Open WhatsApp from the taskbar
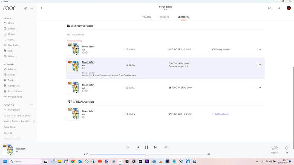294x165 pixels. pyautogui.click(x=86, y=162)
